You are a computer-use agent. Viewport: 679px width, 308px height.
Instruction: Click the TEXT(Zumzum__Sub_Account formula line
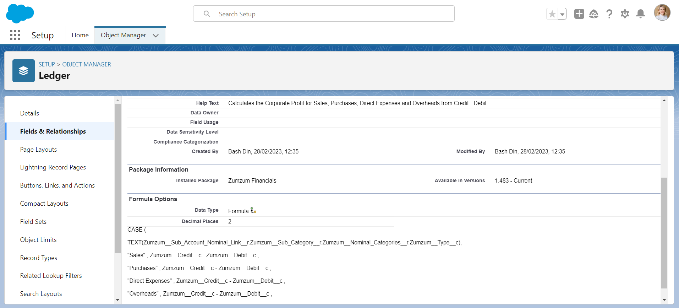294,242
